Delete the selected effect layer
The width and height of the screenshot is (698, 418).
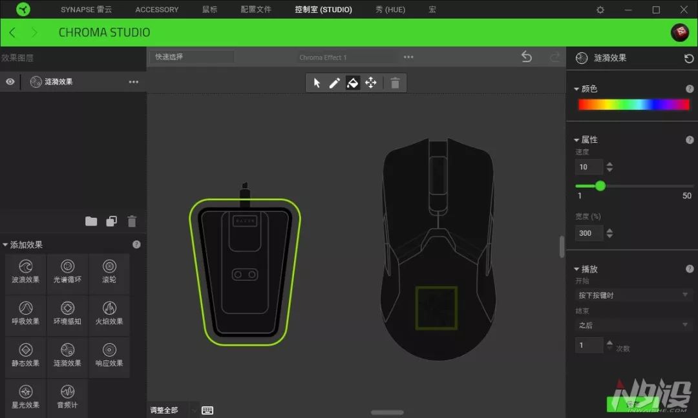coord(132,221)
